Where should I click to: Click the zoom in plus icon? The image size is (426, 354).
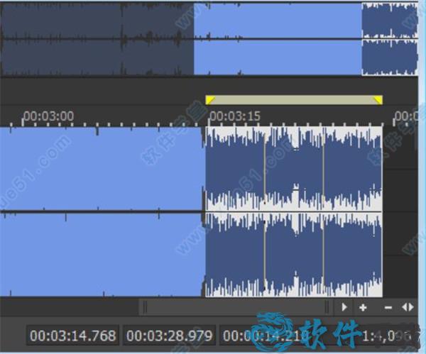click(x=363, y=307)
